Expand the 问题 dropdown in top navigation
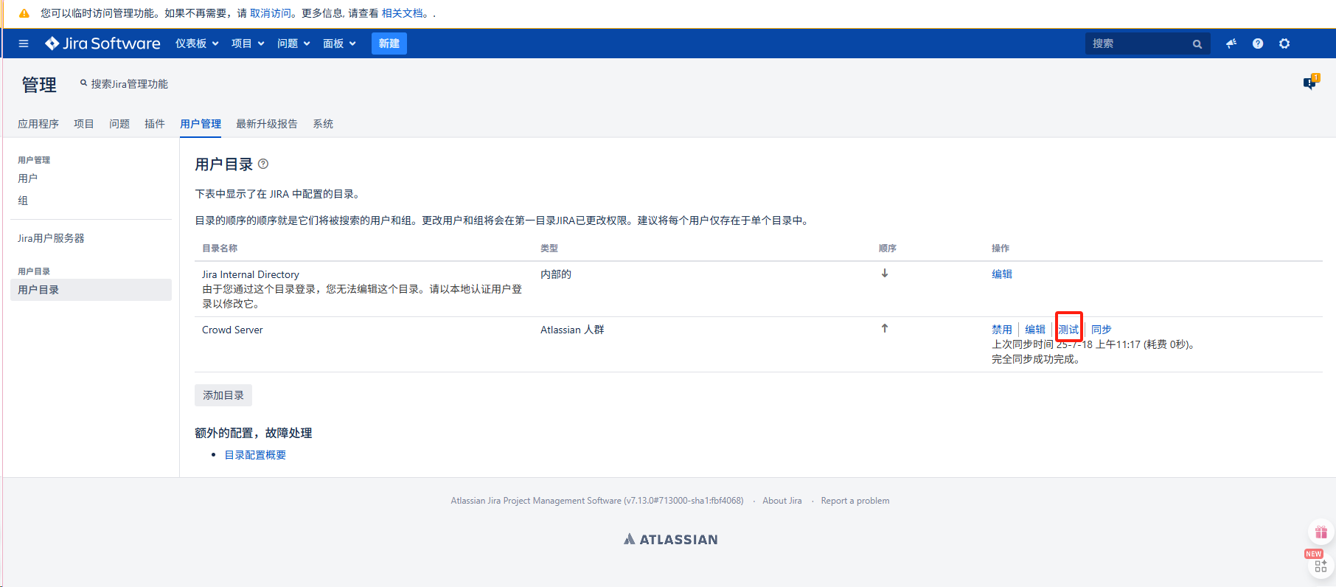This screenshot has width=1336, height=587. 293,44
